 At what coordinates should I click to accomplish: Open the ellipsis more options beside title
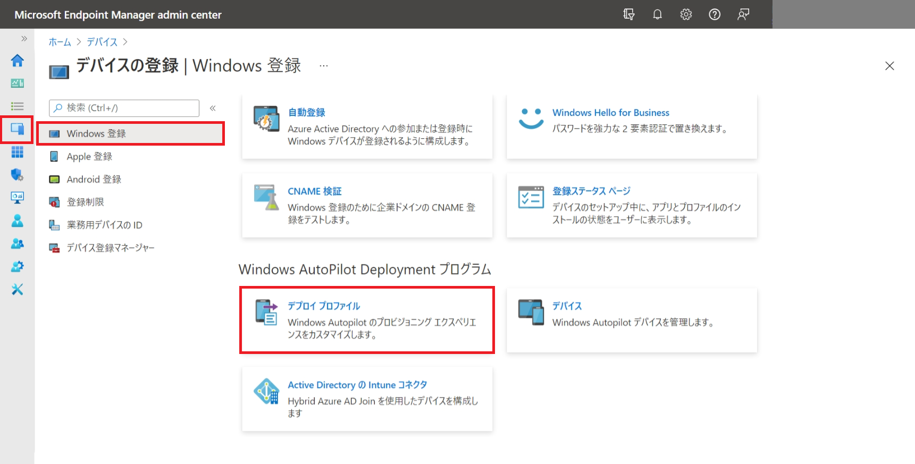pos(324,66)
